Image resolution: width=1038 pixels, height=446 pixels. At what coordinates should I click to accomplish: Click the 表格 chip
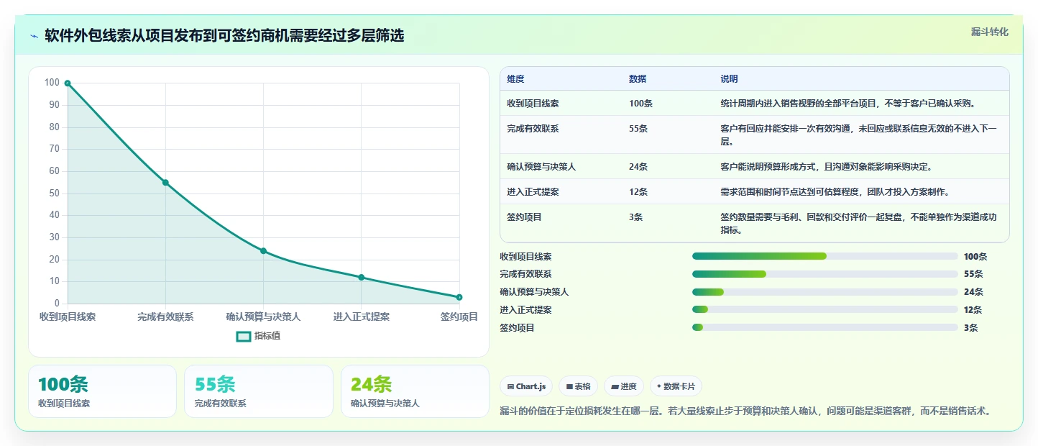click(578, 386)
